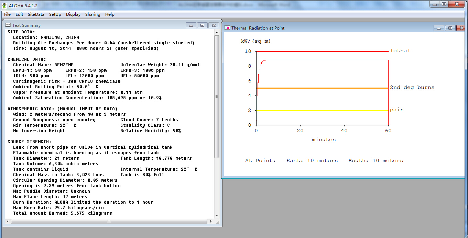
Task: Click the red lethal threshold line
Action: 322,51
